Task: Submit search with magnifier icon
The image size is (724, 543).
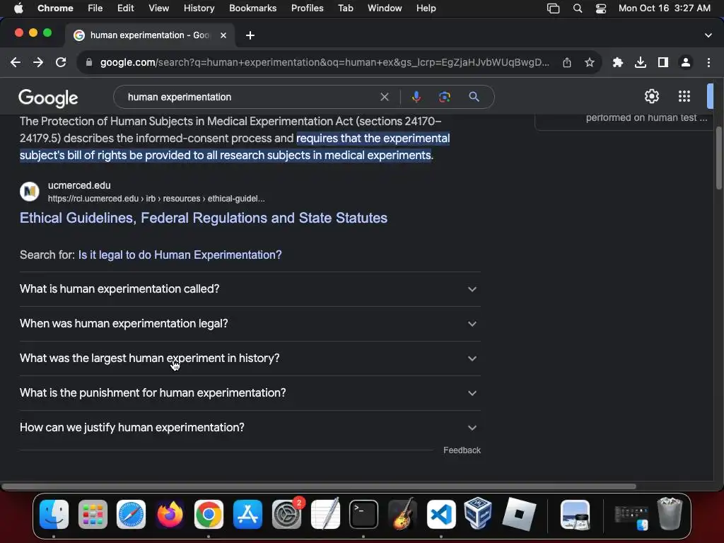Action: [x=474, y=97]
